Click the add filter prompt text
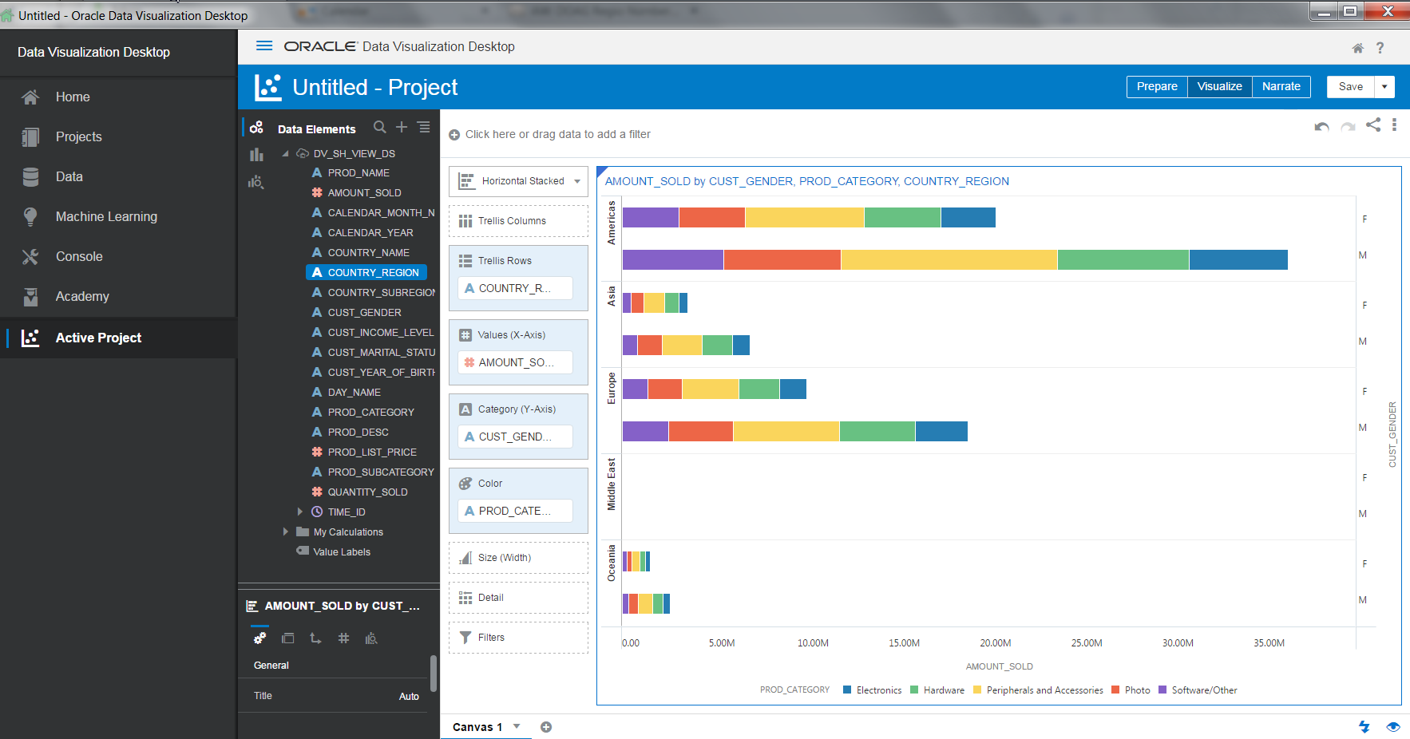 [557, 134]
